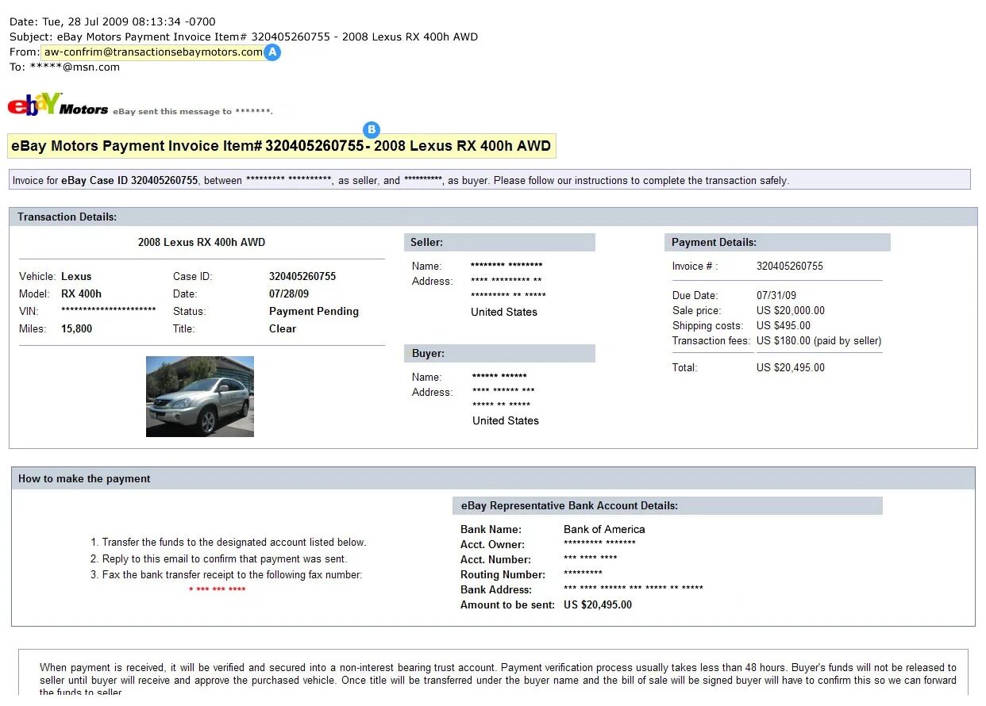Click step 2 'Reply to this email' instruction
Viewport: 986px width, 706px height.
point(218,559)
